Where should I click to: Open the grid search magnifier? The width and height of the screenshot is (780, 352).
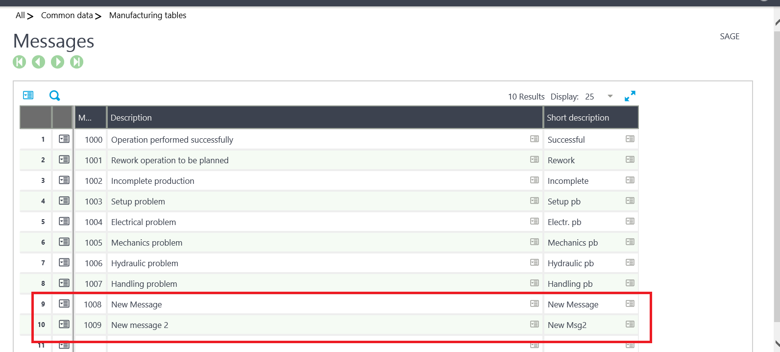tap(54, 96)
